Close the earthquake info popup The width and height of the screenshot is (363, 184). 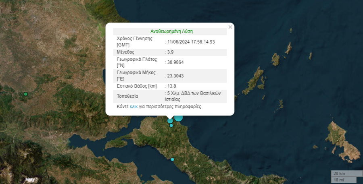click(230, 27)
